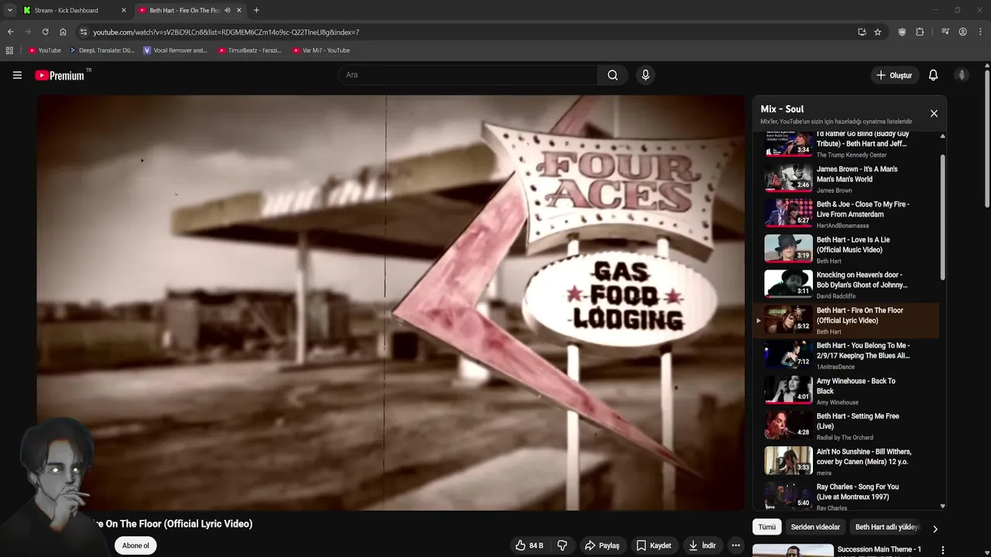Play James Brown - It's A Man's World
991x557 pixels.
(x=847, y=179)
